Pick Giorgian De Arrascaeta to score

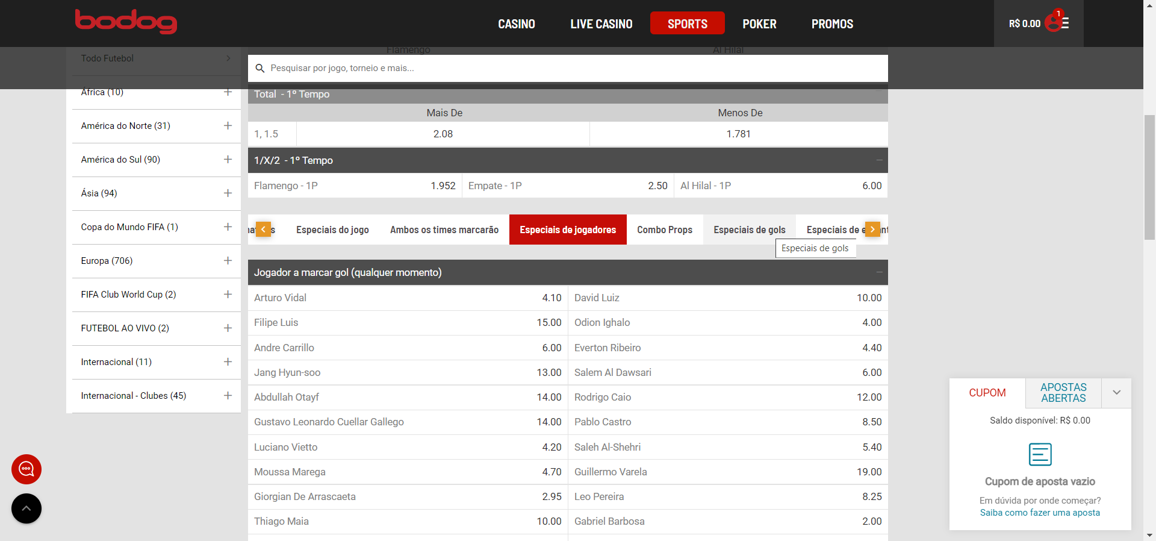pyautogui.click(x=408, y=496)
